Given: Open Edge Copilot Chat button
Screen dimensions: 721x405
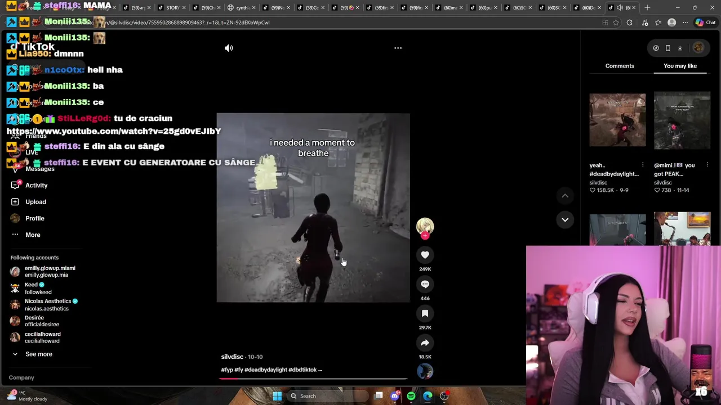Looking at the screenshot, I should point(705,22).
